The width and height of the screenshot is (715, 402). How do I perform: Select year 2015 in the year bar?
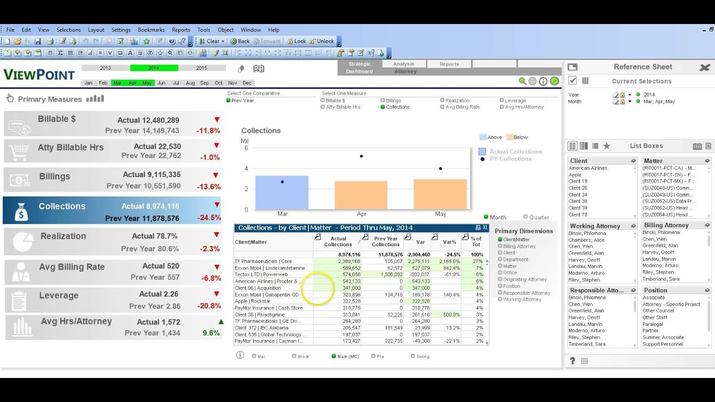point(202,68)
